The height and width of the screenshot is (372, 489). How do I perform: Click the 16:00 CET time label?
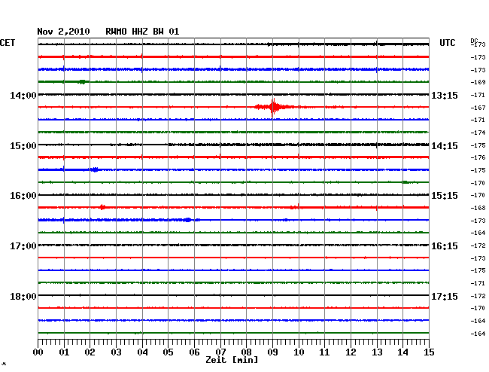tap(23, 196)
